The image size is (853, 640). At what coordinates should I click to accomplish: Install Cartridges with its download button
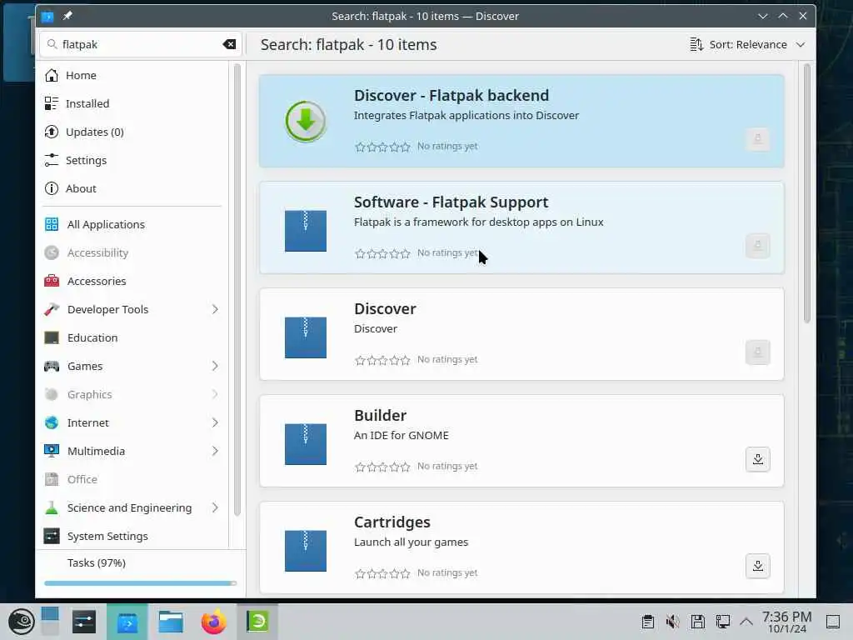coord(757,566)
